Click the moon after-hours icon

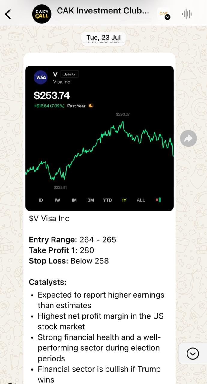tap(91, 106)
